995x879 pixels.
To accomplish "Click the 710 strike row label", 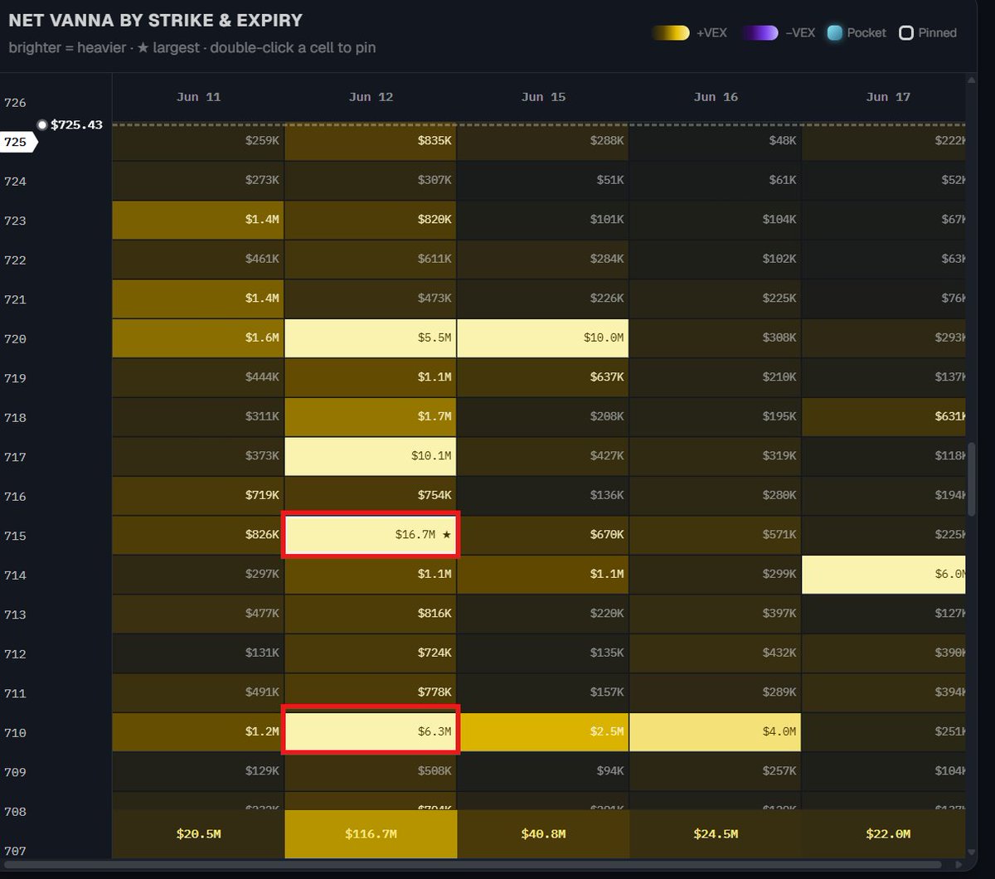I will (15, 733).
